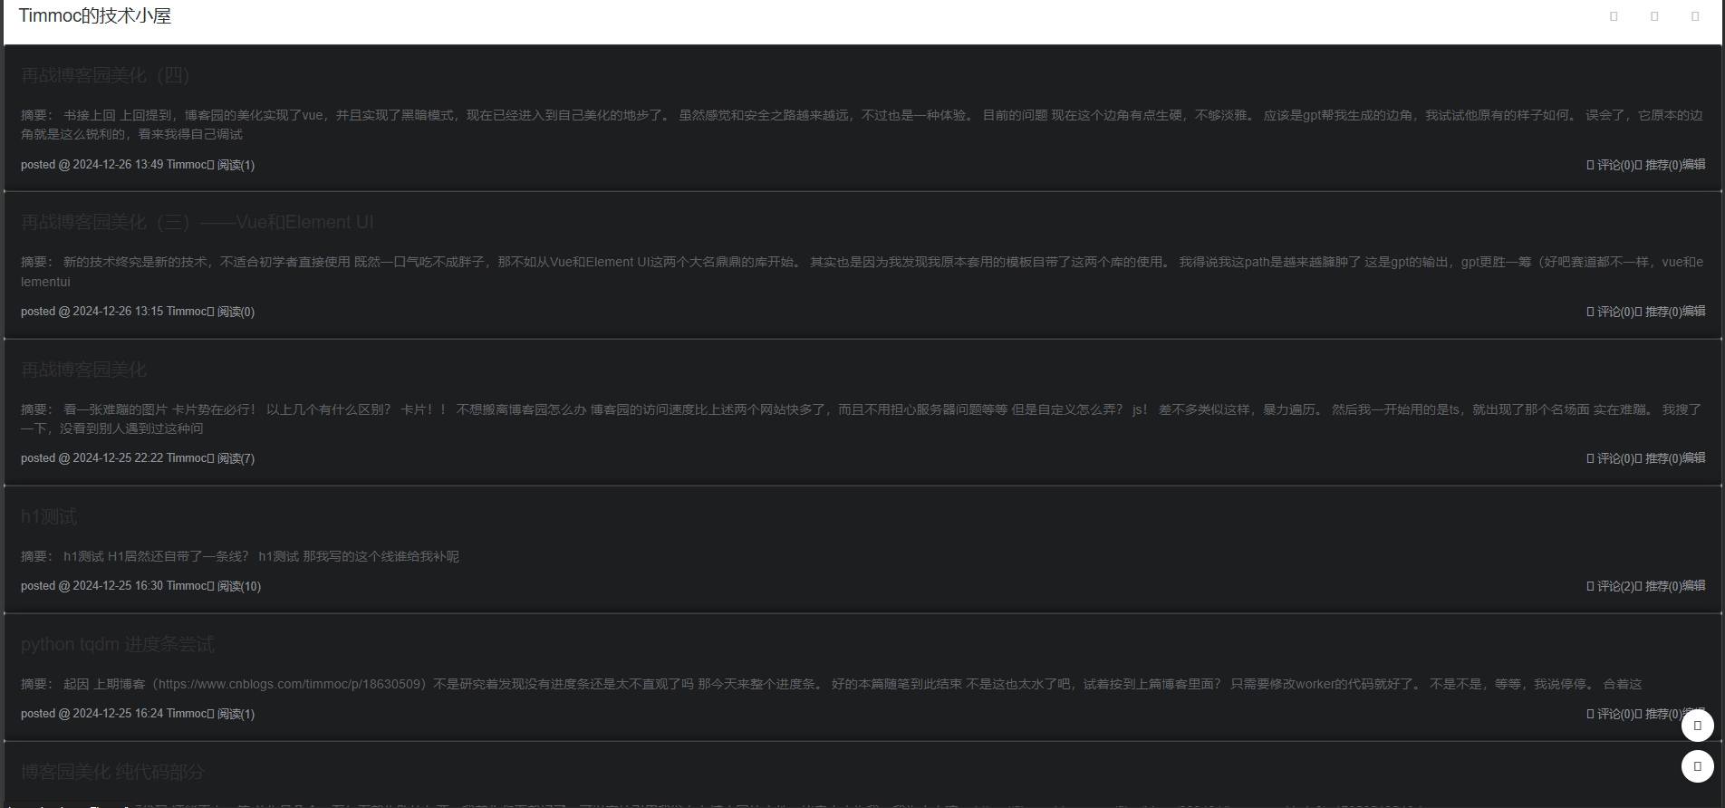Click 推荐(0) on the 再战博客园美化 post
This screenshot has height=808, width=1725.
(x=1663, y=458)
